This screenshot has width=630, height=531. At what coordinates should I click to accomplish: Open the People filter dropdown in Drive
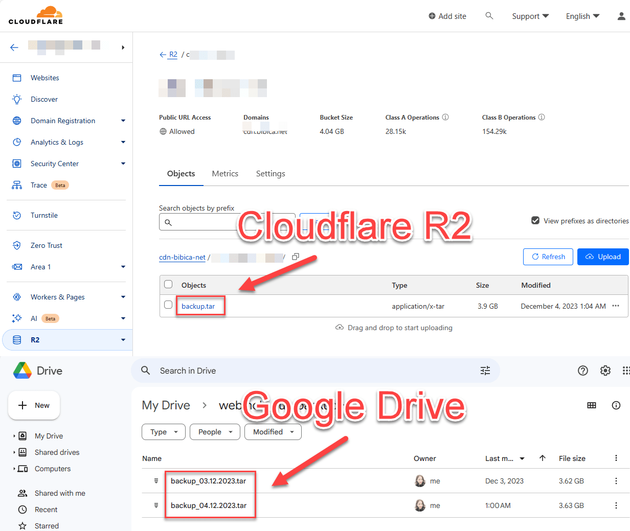point(215,432)
